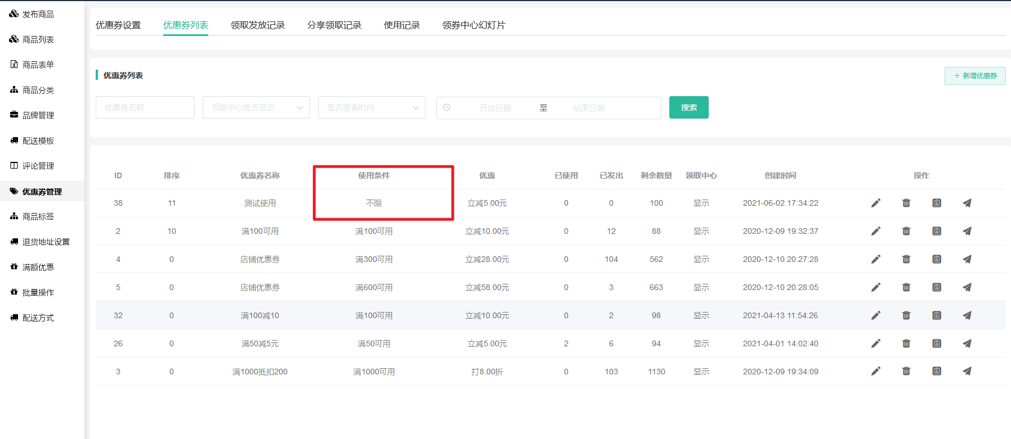Focus the 优惠券名称 search field

pyautogui.click(x=145, y=107)
